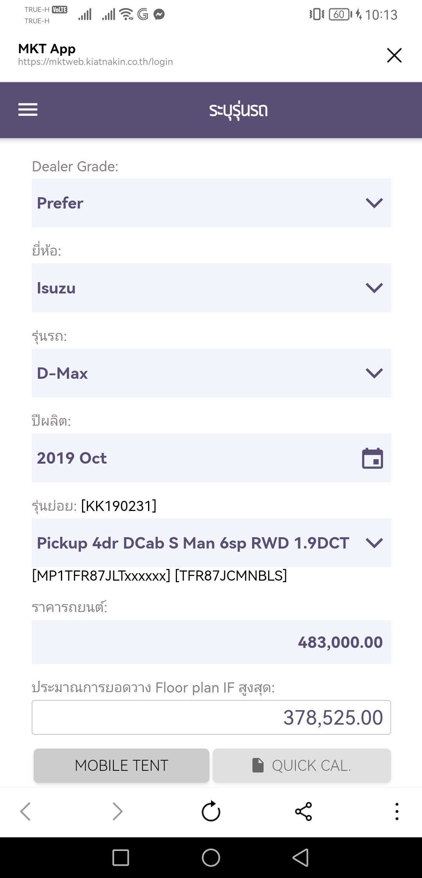This screenshot has height=878, width=422.
Task: Click the car price field showing 483,000.00
Action: (x=211, y=642)
